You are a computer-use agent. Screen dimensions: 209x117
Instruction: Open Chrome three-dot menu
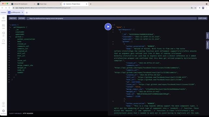(x=207, y=8)
